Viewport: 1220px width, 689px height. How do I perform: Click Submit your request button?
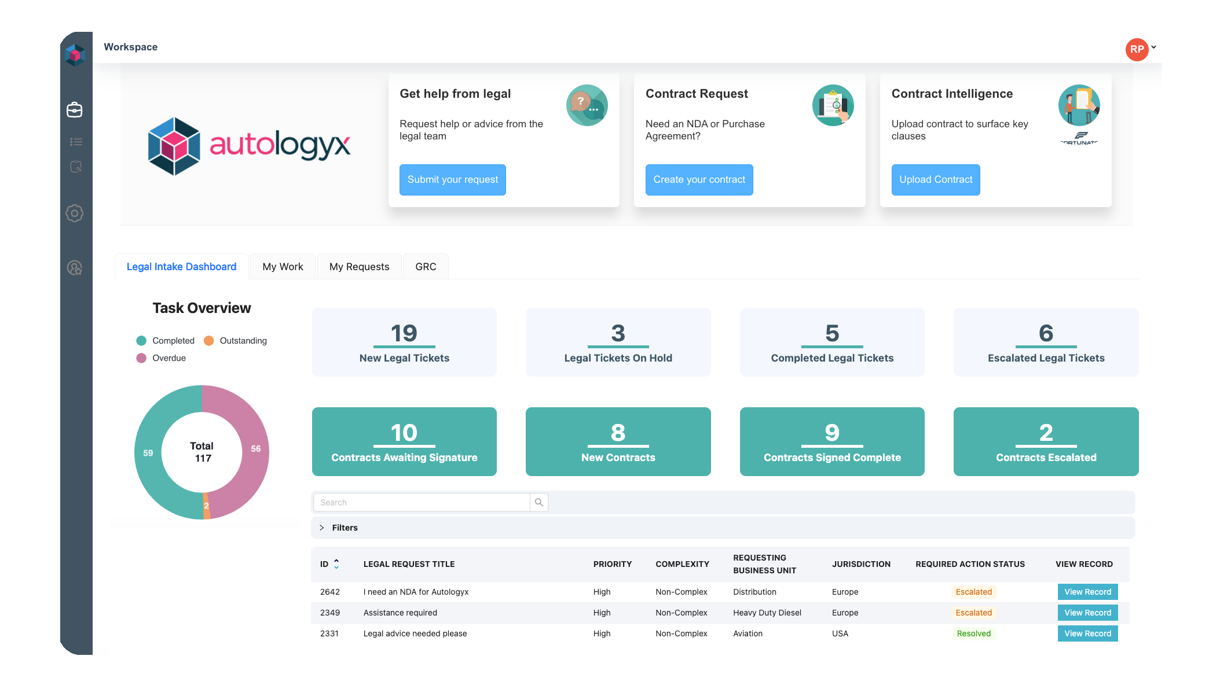[452, 179]
